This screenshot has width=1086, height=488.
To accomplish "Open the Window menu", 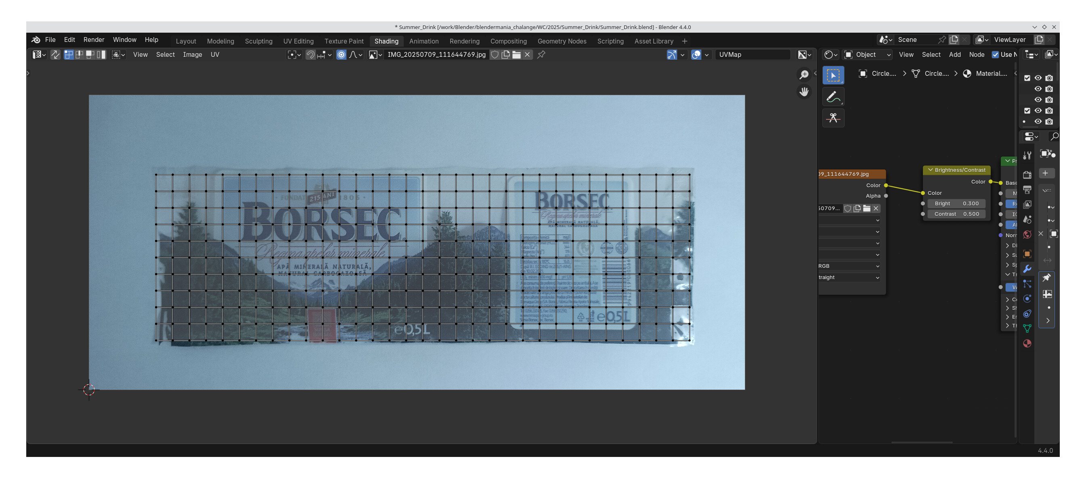I will point(124,40).
